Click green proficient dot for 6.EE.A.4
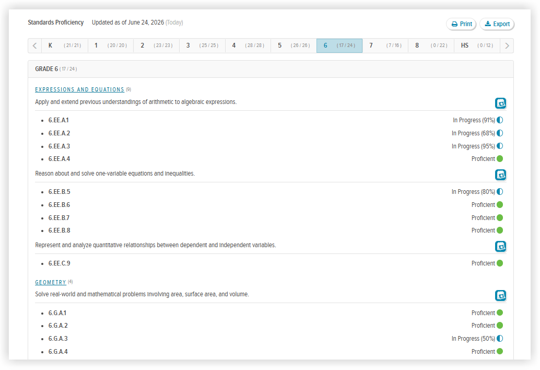The height and width of the screenshot is (370, 540). tap(500, 159)
